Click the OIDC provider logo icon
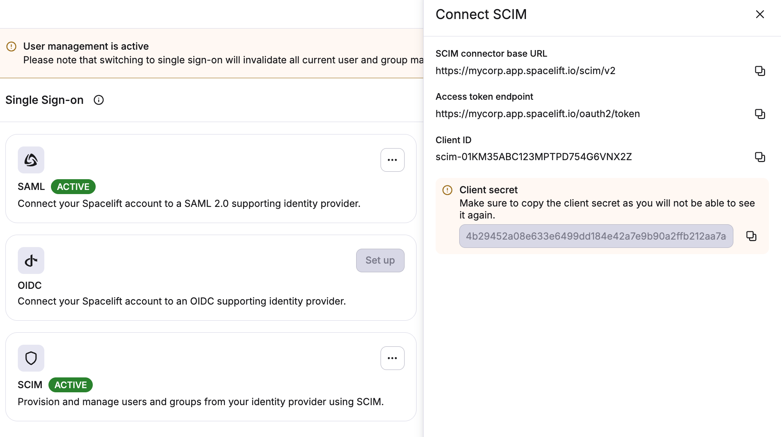Image resolution: width=781 pixels, height=437 pixels. pos(31,260)
